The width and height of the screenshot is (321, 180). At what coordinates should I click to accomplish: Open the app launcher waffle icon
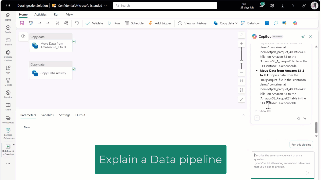click(x=8, y=6)
